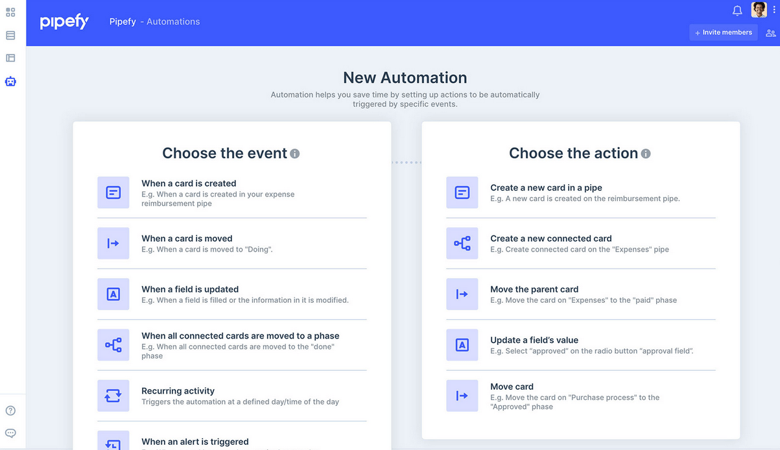Click the Pipefy breadcrumb link
780x450 pixels.
(x=123, y=21)
